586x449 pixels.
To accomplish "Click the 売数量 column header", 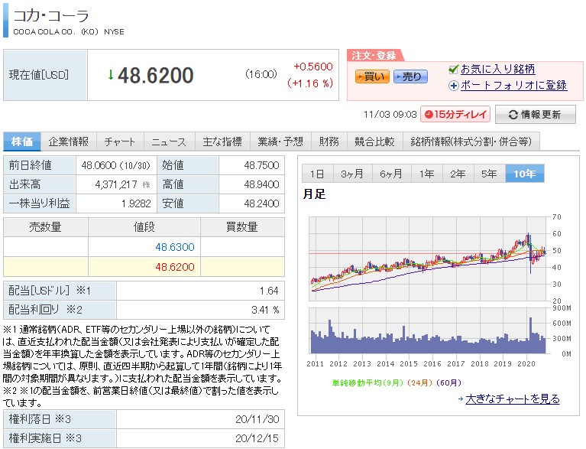I will click(x=46, y=227).
